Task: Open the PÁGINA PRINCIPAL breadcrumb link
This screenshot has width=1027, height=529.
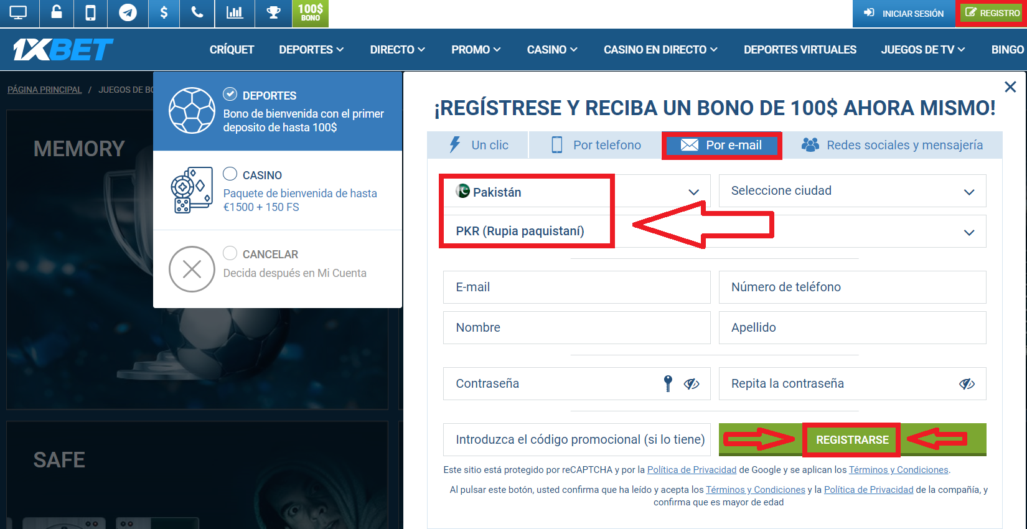Action: (x=45, y=90)
